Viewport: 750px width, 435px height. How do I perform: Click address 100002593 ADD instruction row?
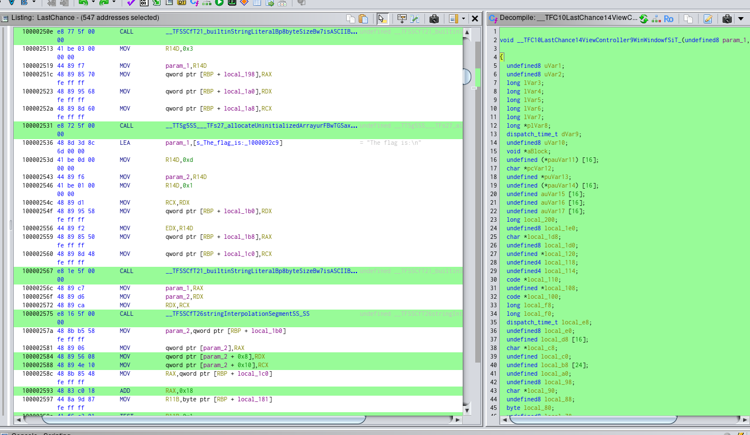[238, 391]
